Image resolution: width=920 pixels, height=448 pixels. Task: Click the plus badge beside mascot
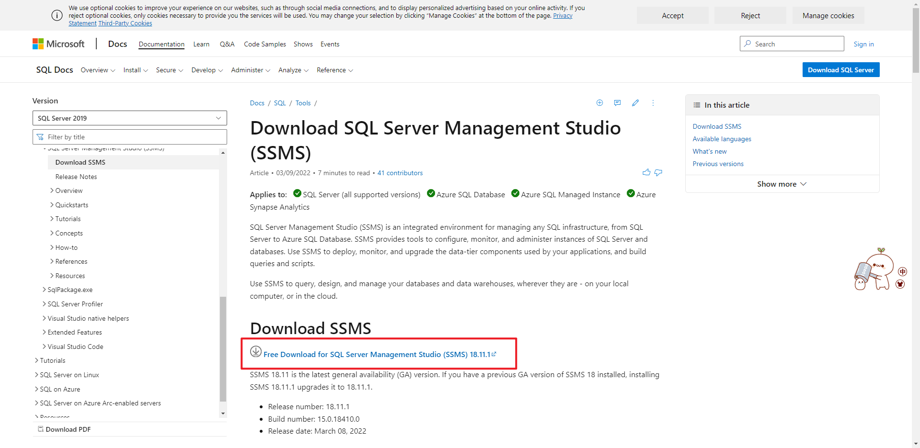click(903, 271)
